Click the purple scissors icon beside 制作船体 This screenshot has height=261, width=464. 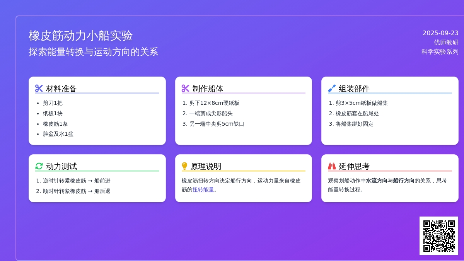(x=186, y=89)
